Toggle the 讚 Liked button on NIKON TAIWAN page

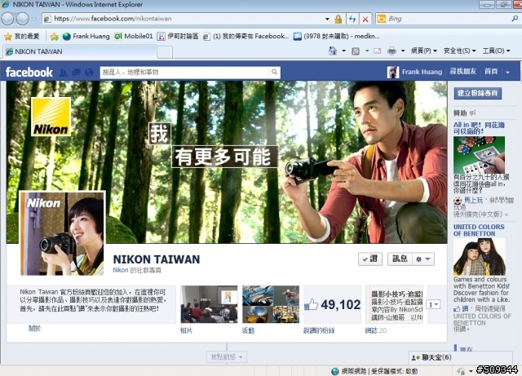click(x=370, y=259)
